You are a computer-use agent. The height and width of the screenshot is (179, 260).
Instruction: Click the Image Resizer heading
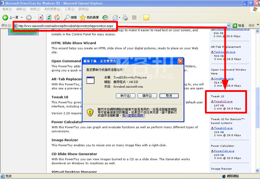(x=65, y=140)
